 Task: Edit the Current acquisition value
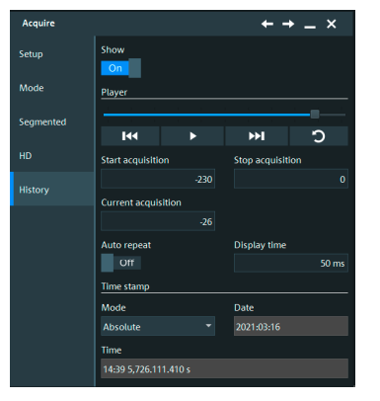coord(158,221)
